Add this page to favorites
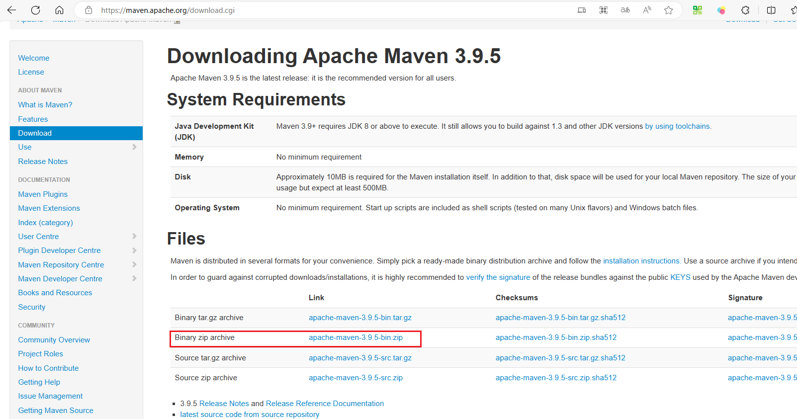This screenshot has height=419, width=797. tap(669, 10)
